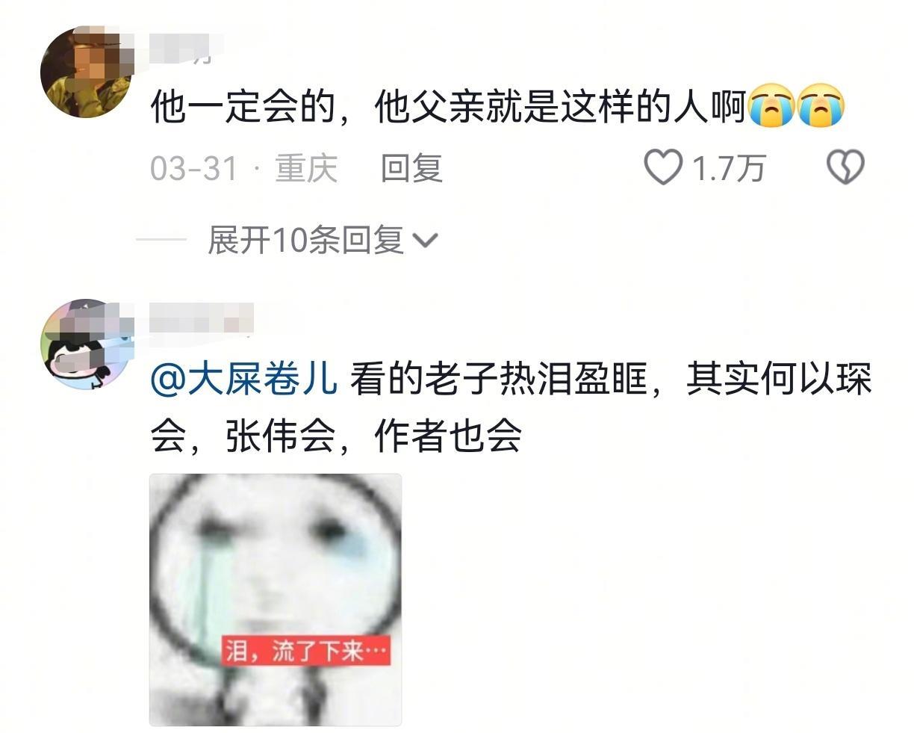Click the red 泪，流了下来 caption on meme
This screenshot has width=914, height=733.
[x=307, y=649]
